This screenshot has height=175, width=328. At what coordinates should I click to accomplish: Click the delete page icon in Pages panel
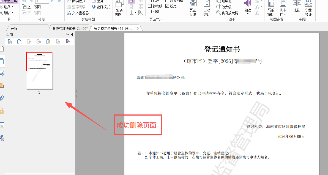click(58, 41)
